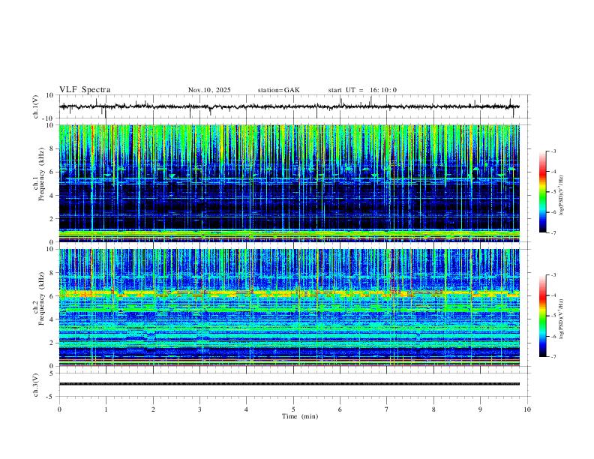The width and height of the screenshot is (594, 459).
Task: Click the "ch.3(V)" axis label
Action: pyautogui.click(x=35, y=385)
